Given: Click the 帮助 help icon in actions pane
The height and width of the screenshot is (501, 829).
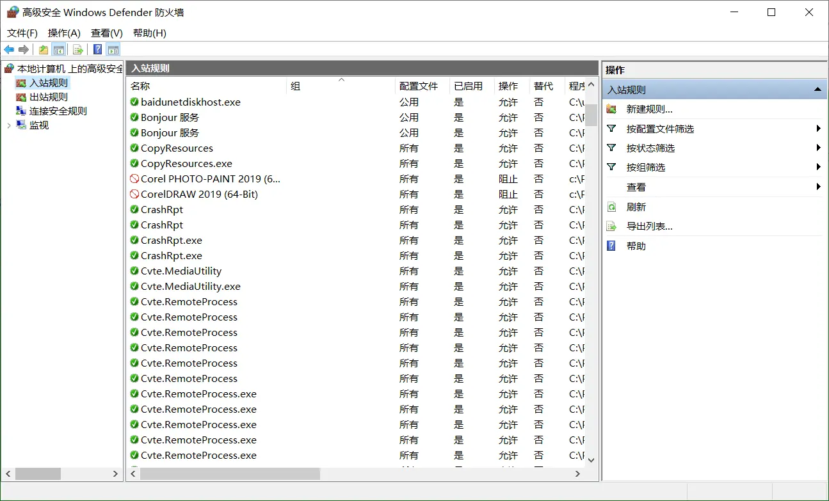Looking at the screenshot, I should pyautogui.click(x=611, y=246).
